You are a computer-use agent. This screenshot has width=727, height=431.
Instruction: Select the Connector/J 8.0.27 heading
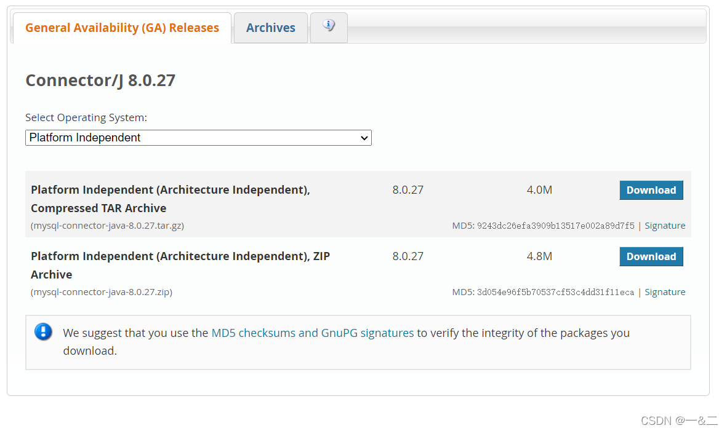click(100, 80)
